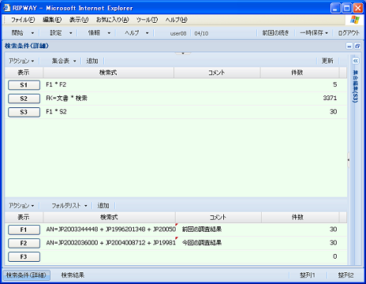Select the FK=文書 * 検索 expression
Viewport: 366px width, 284px height.
coord(66,99)
